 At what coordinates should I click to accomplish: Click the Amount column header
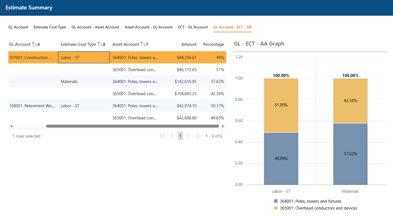pos(189,44)
